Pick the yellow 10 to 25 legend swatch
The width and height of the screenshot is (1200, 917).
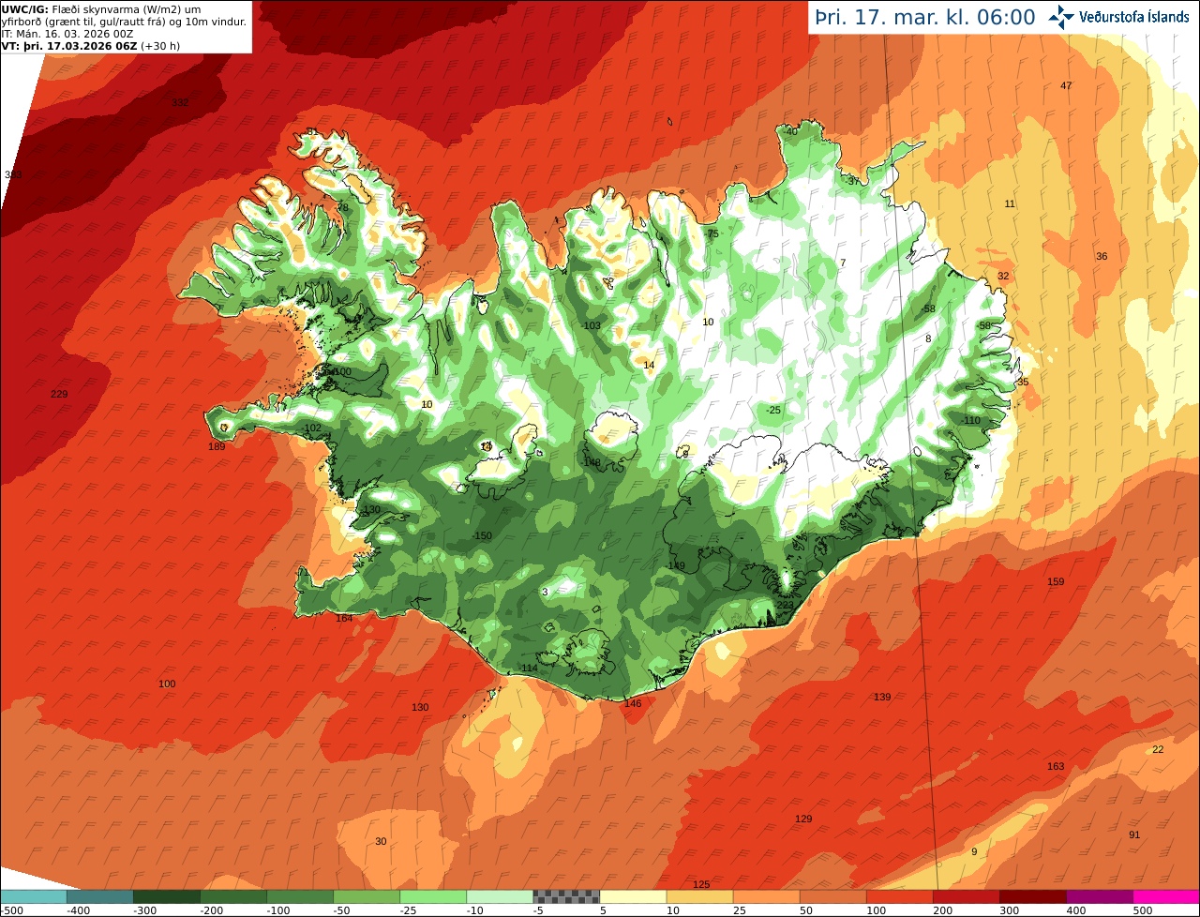point(699,896)
